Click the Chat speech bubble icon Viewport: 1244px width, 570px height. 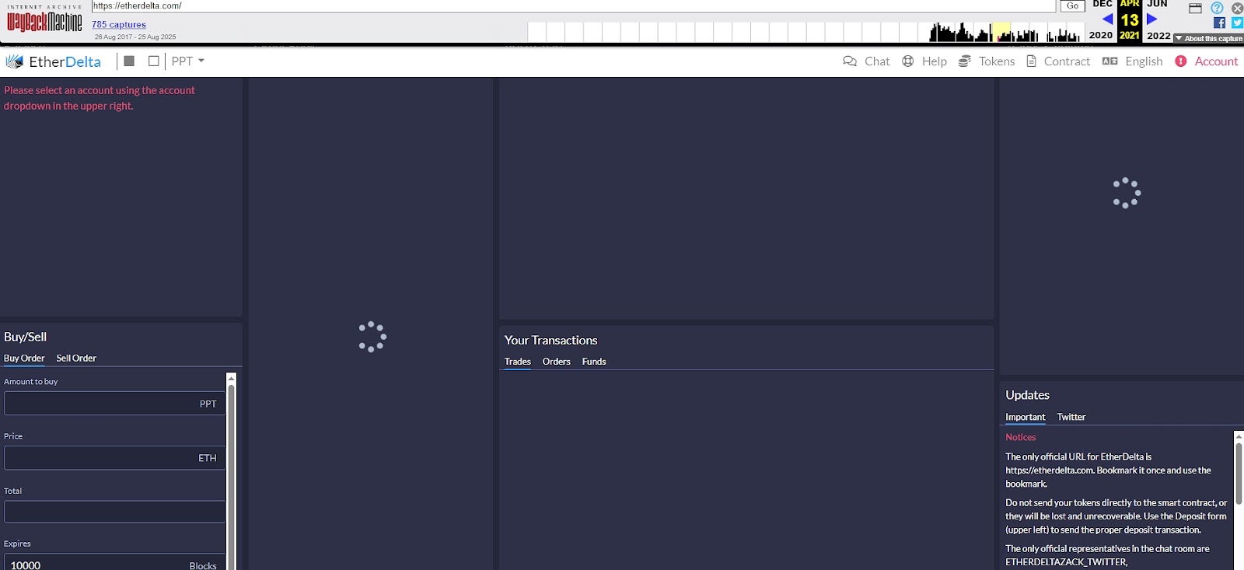pyautogui.click(x=850, y=61)
